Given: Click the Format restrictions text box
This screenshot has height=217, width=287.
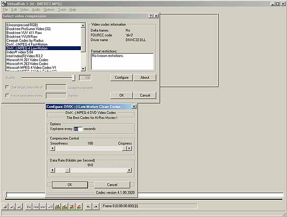Looking at the screenshot, I should pyautogui.click(x=122, y=62).
